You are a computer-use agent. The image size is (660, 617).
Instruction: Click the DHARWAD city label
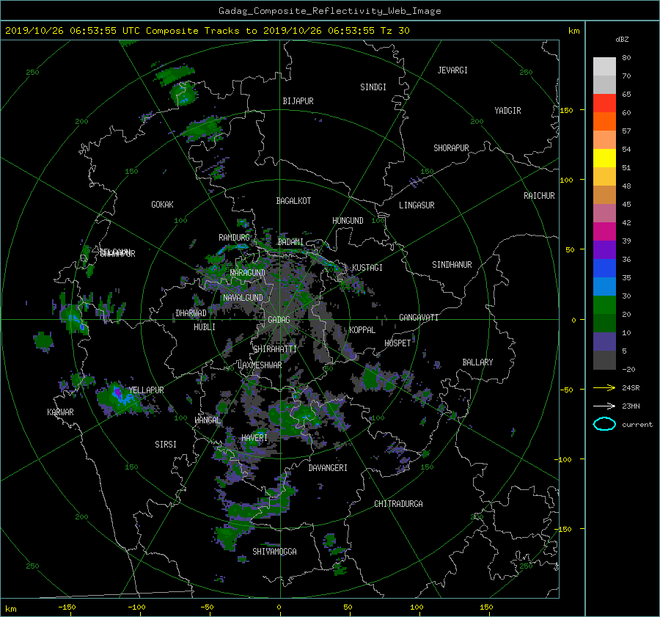pyautogui.click(x=191, y=313)
